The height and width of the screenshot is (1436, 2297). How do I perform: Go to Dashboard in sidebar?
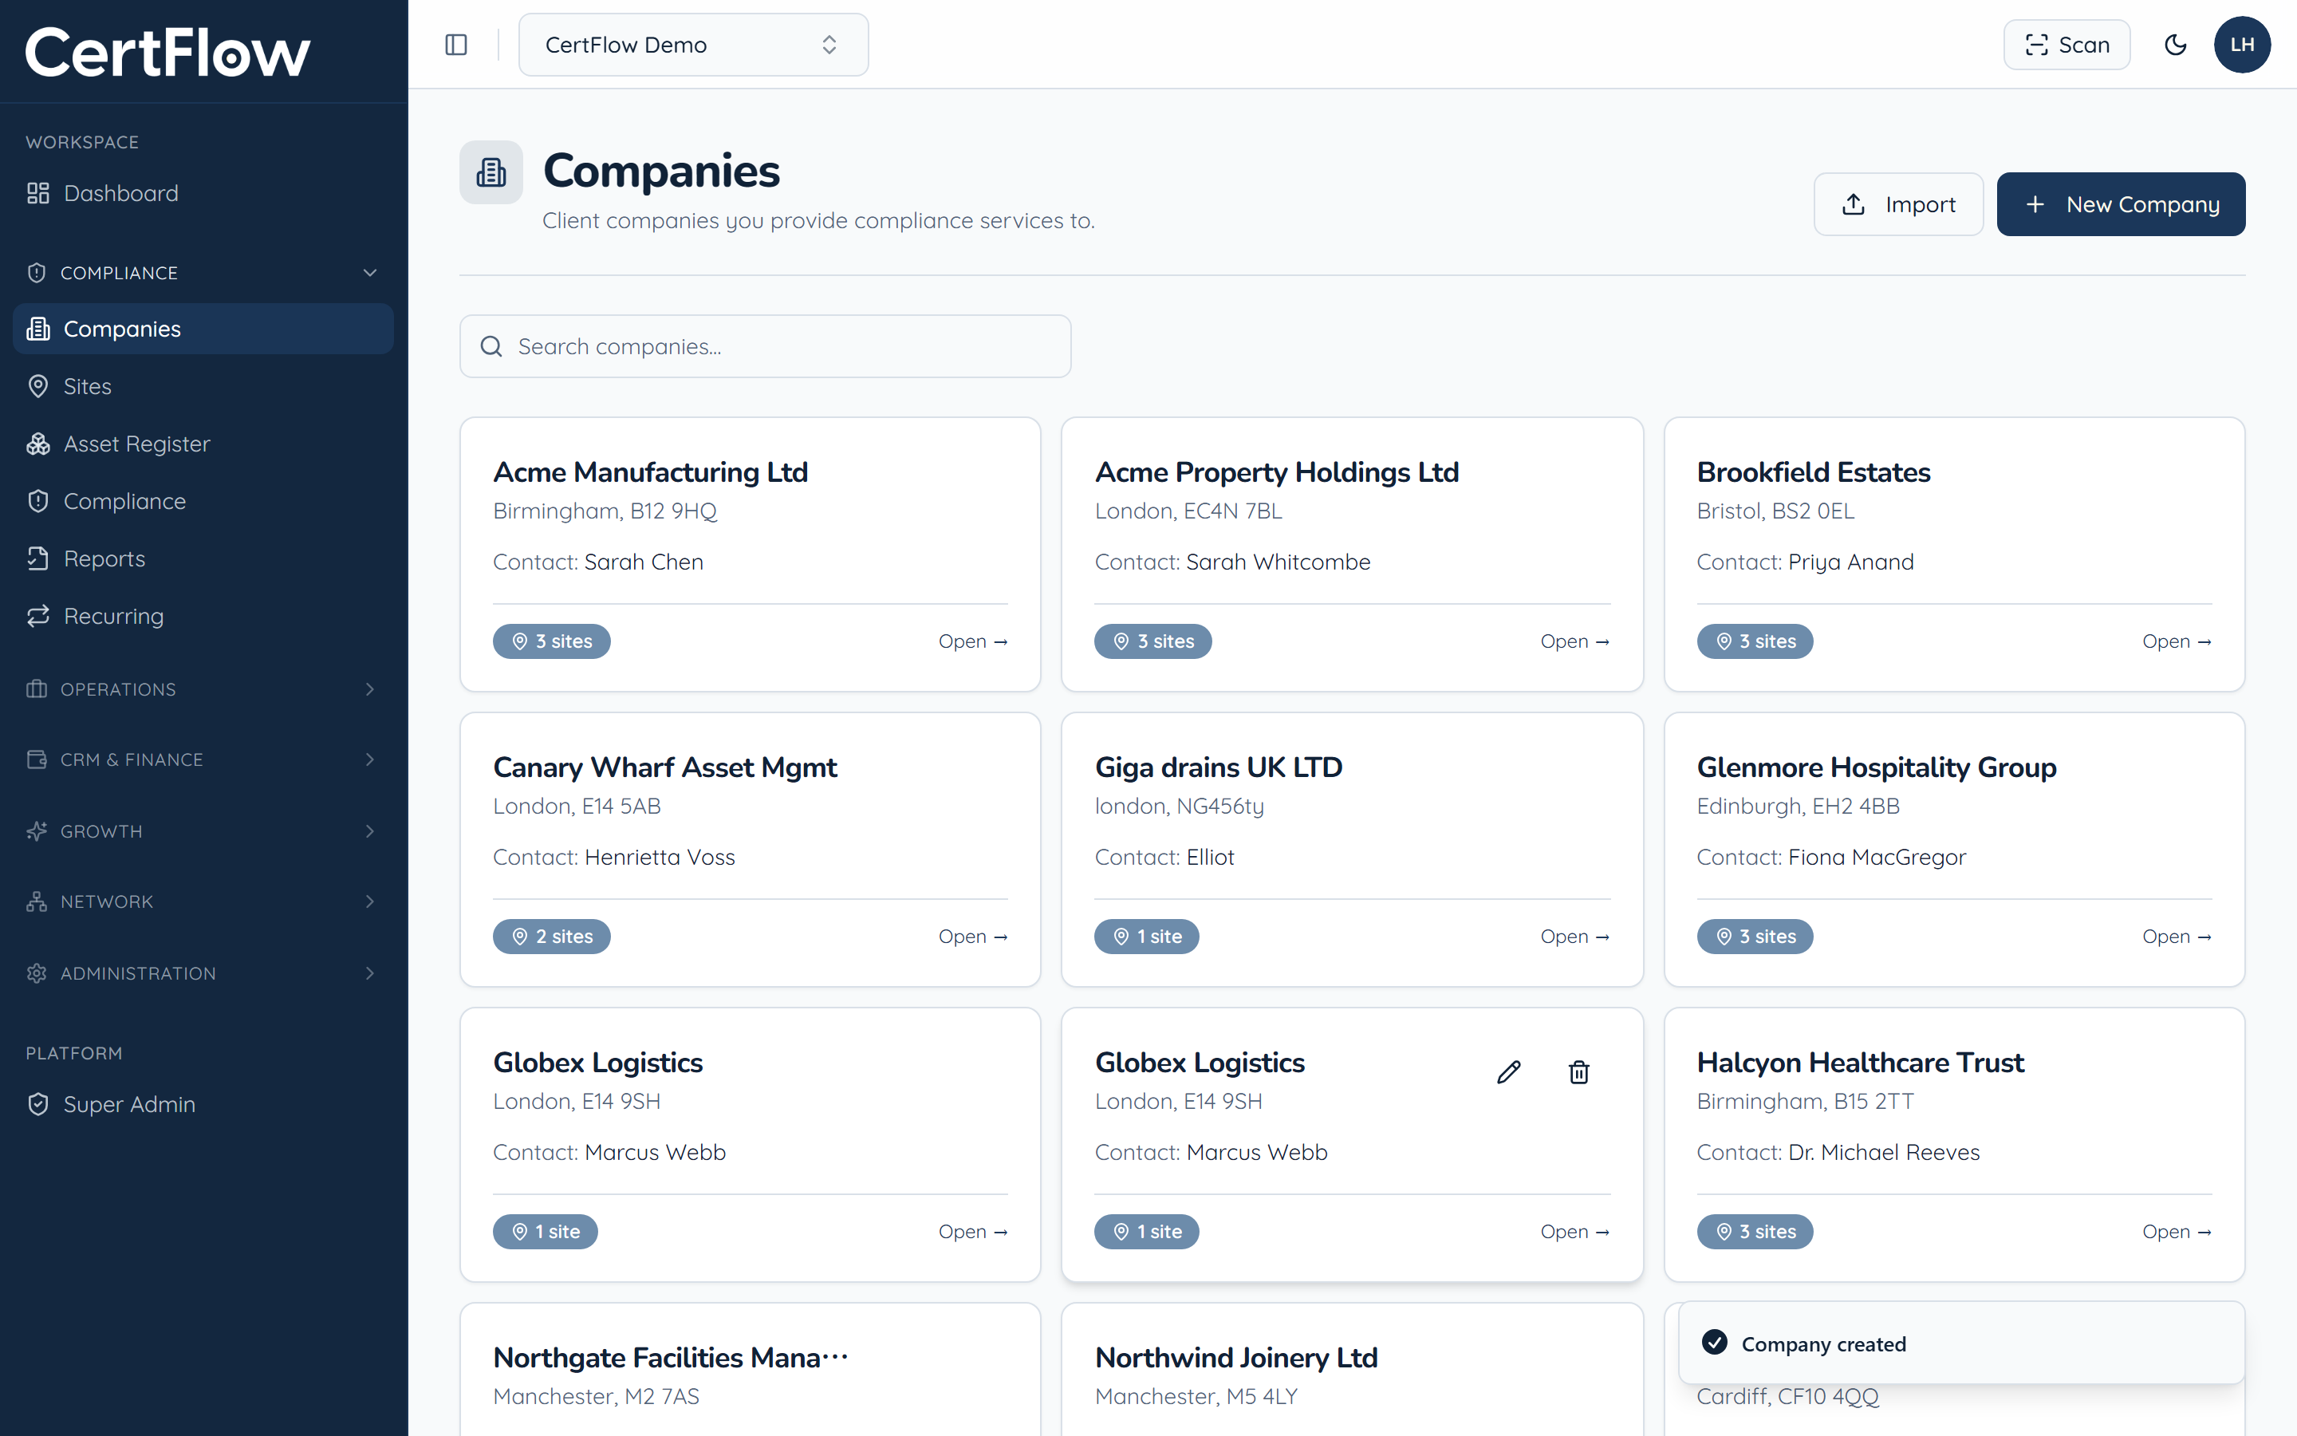(x=203, y=193)
